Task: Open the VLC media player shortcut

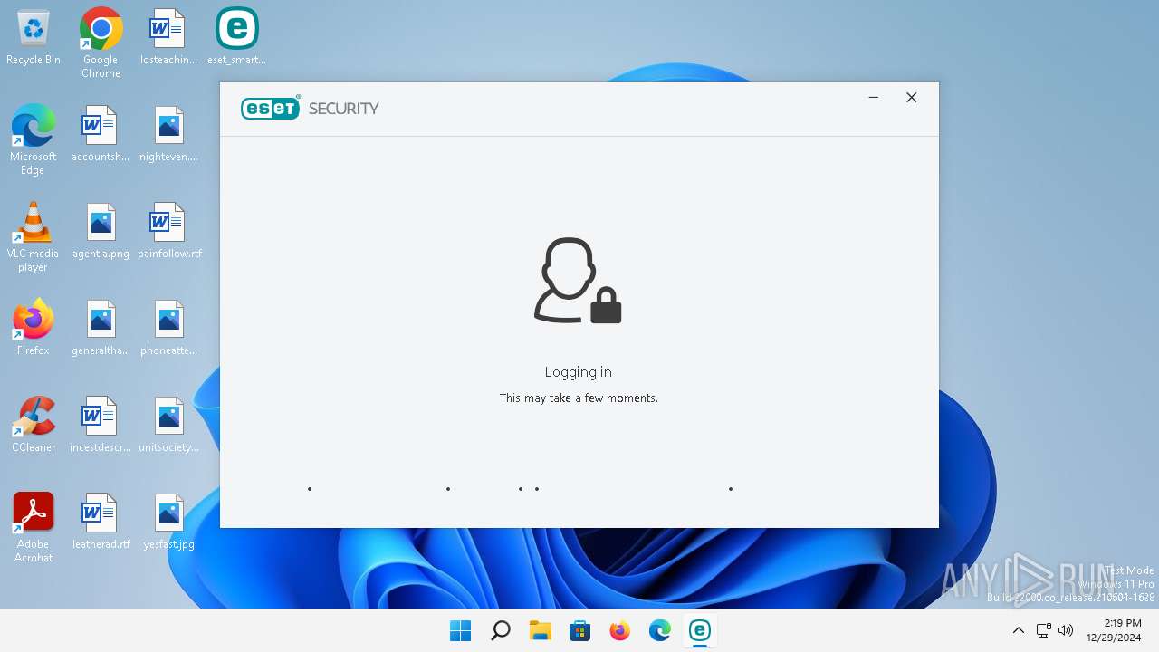Action: click(34, 236)
